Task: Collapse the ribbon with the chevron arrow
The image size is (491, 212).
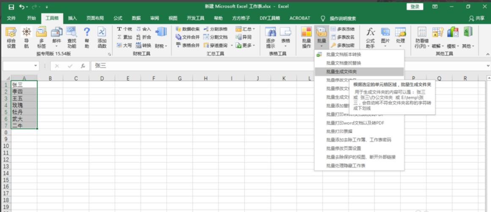Action: point(488,54)
